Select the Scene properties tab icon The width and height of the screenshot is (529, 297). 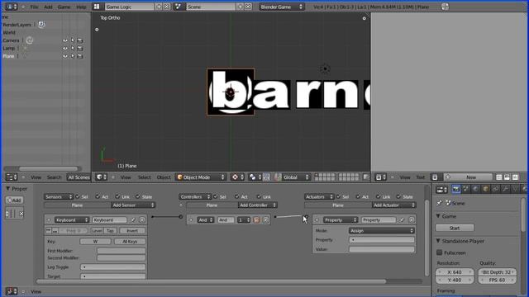[x=465, y=189]
